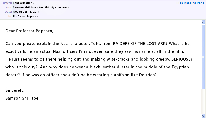Click the 'Subject:' header label
206x118 pixels.
7,3
